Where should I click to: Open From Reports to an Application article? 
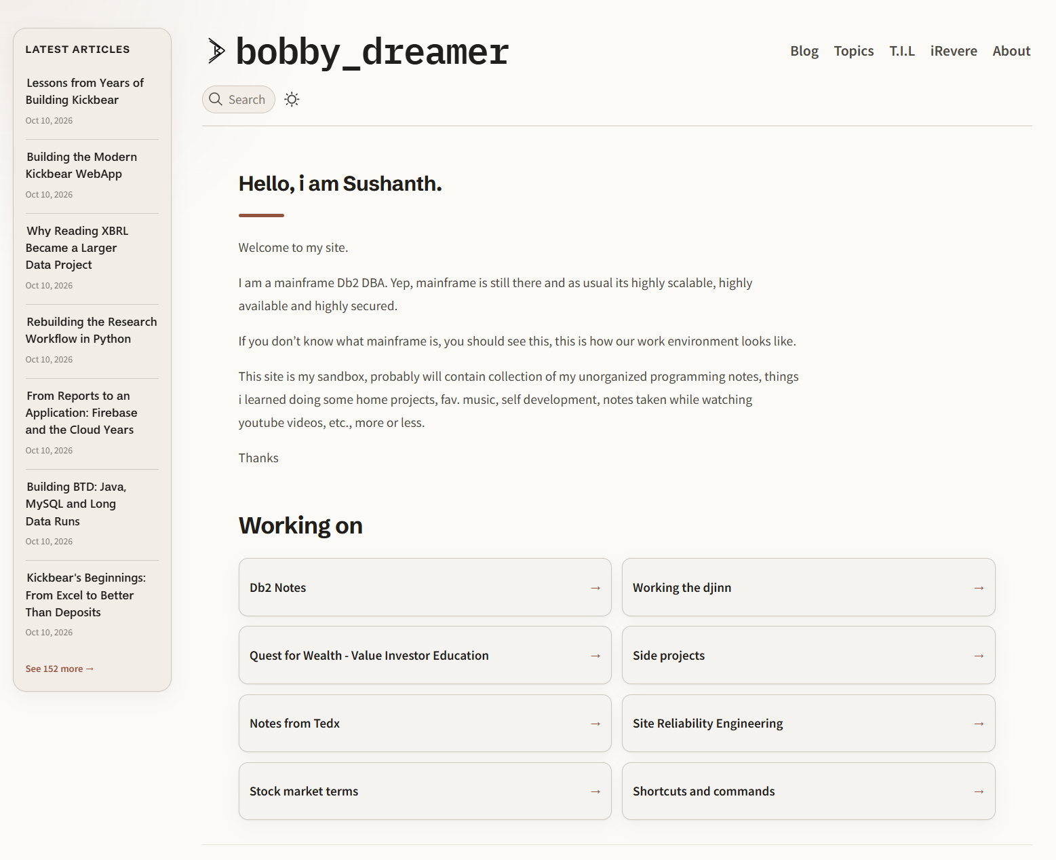(x=81, y=413)
